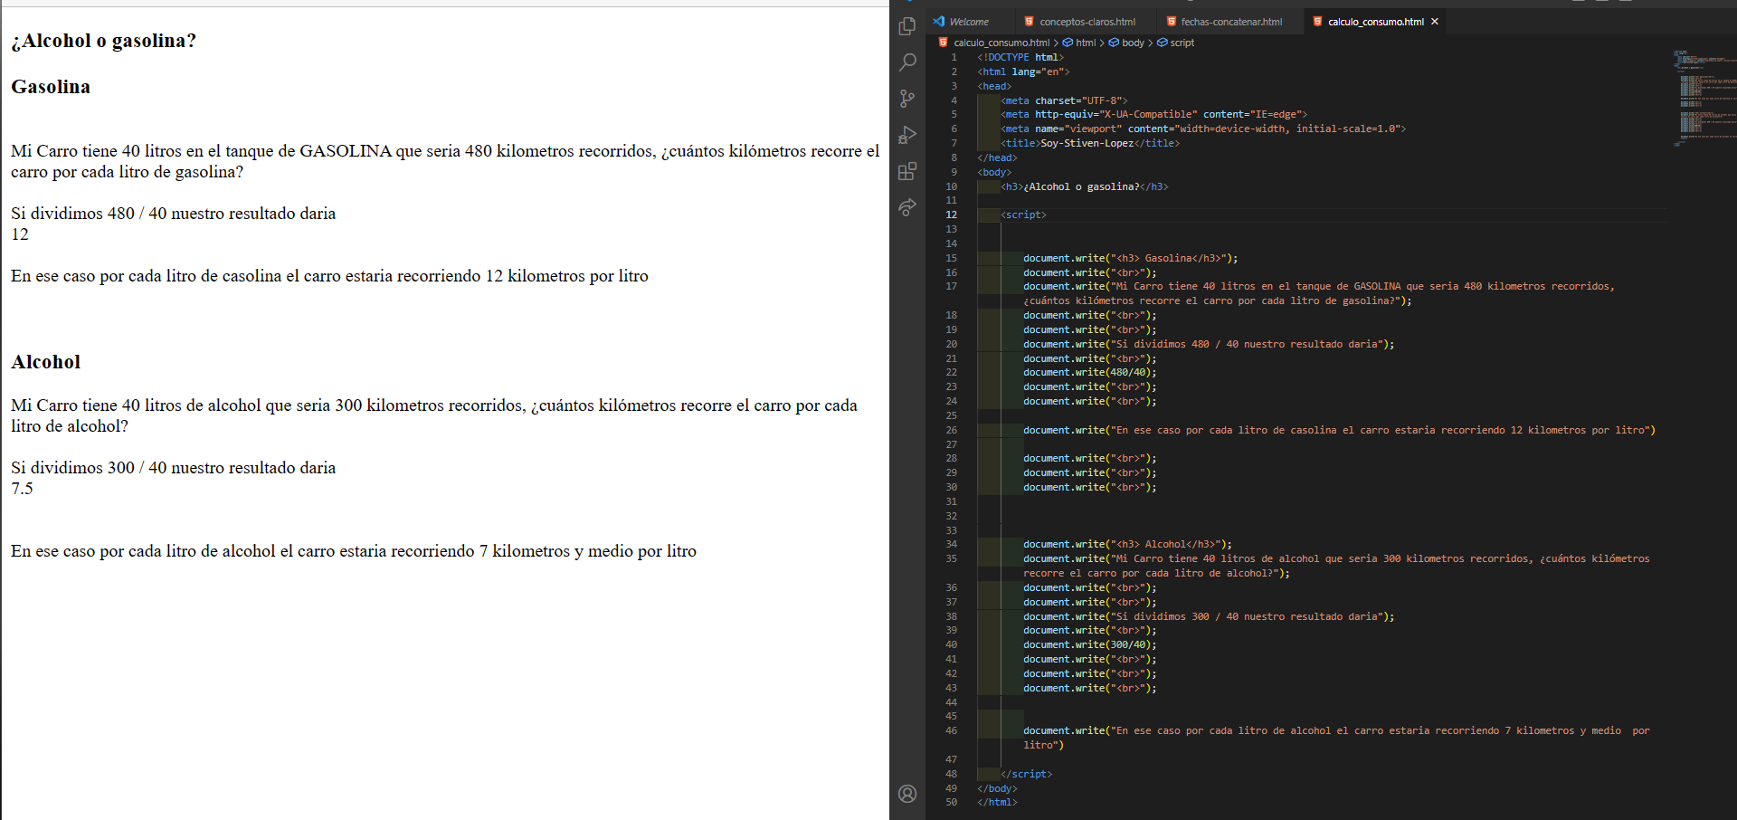This screenshot has height=820, width=1737.
Task: Click the document.write Gasolina heading line
Action: pos(1131,258)
